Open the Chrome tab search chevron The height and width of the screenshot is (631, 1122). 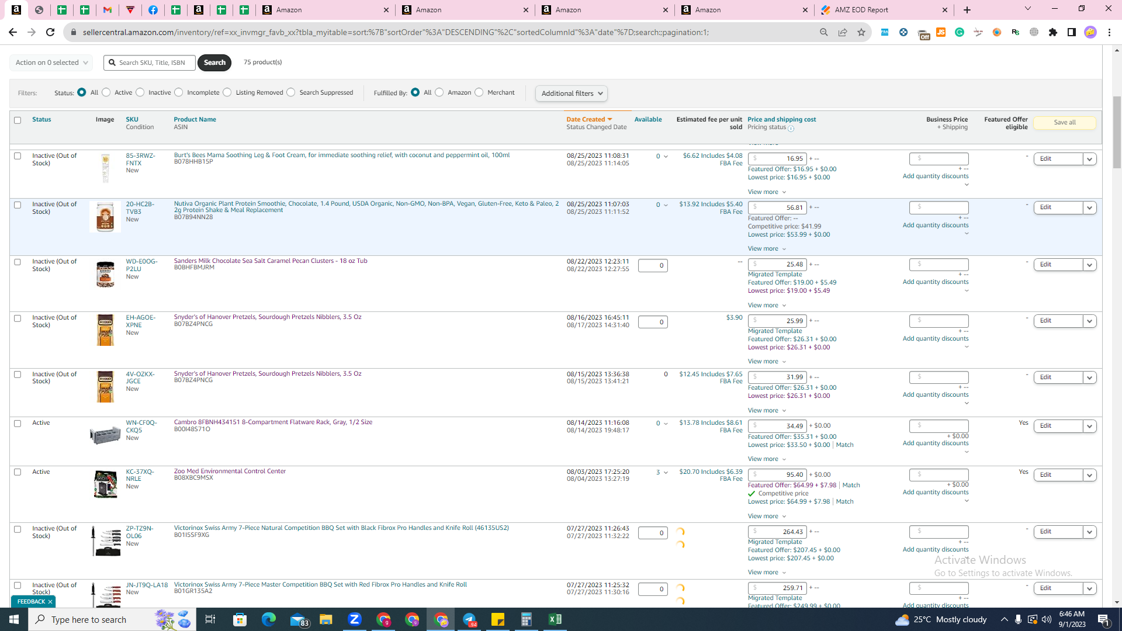(1028, 9)
